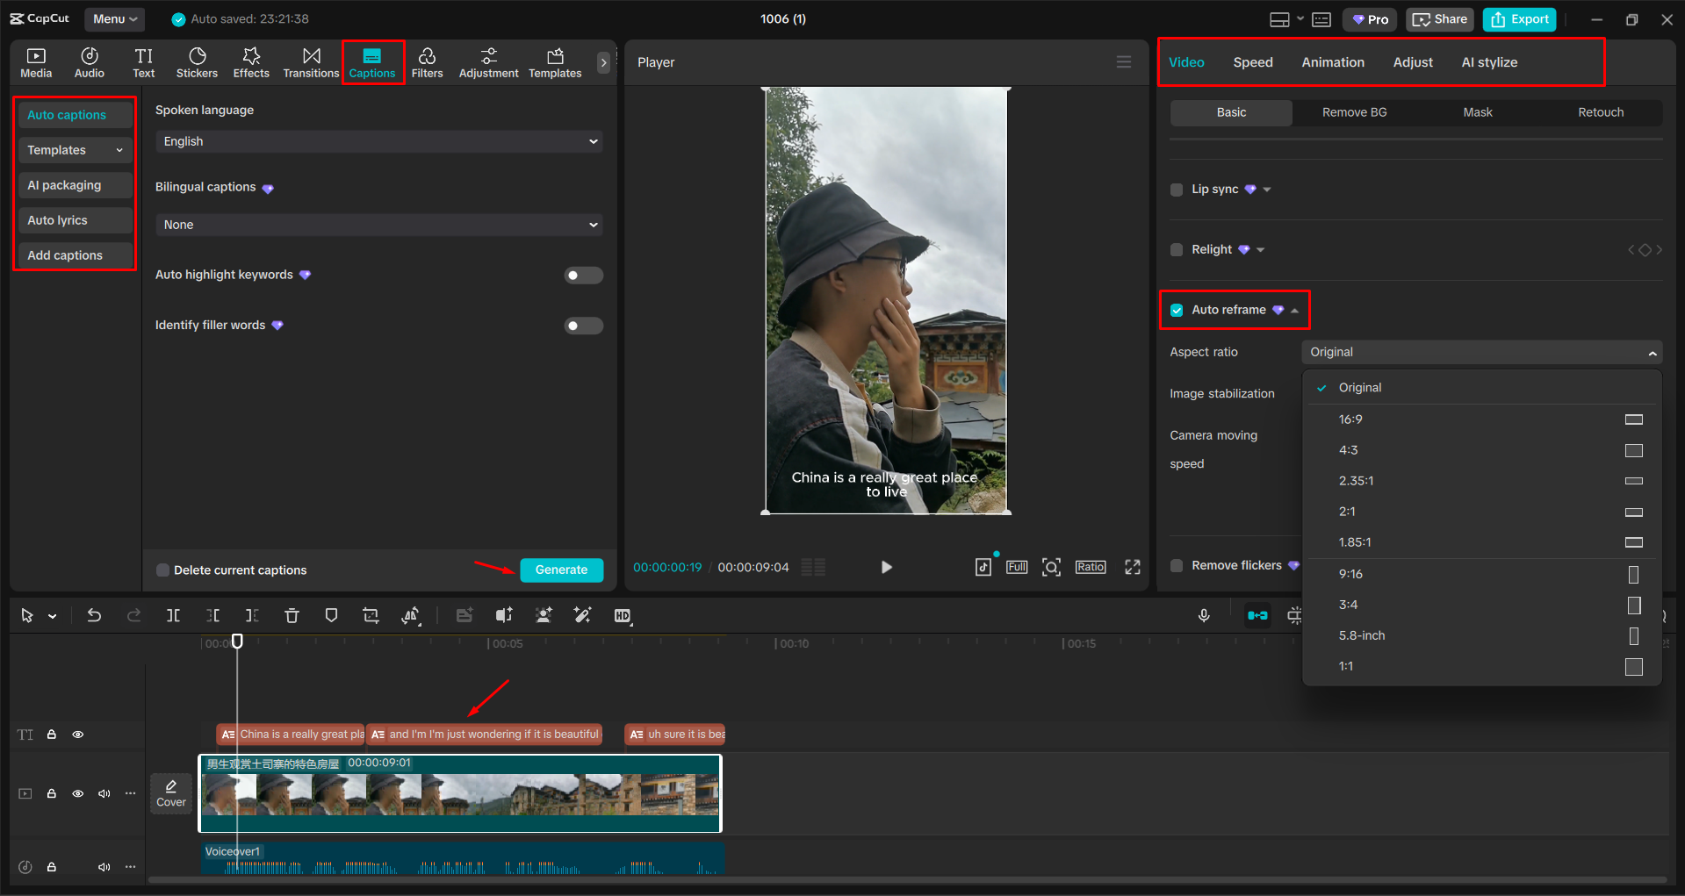Open the Spoken language dropdown
This screenshot has height=896, width=1685.
[x=378, y=141]
